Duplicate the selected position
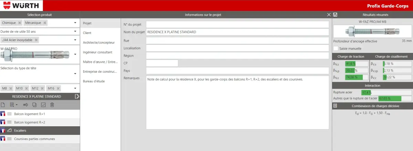Viewport: 413px width, 151px height. point(34,105)
